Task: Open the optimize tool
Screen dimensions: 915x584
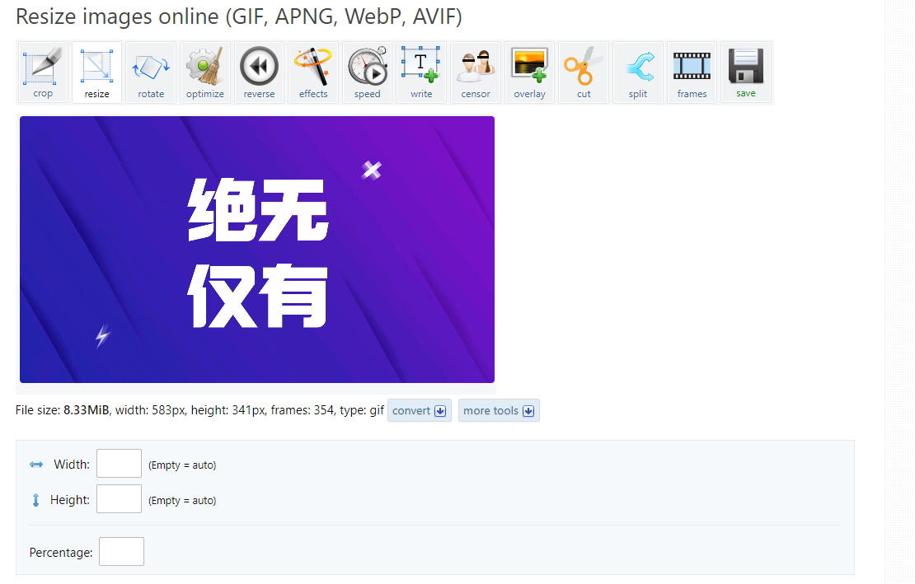Action: 205,72
